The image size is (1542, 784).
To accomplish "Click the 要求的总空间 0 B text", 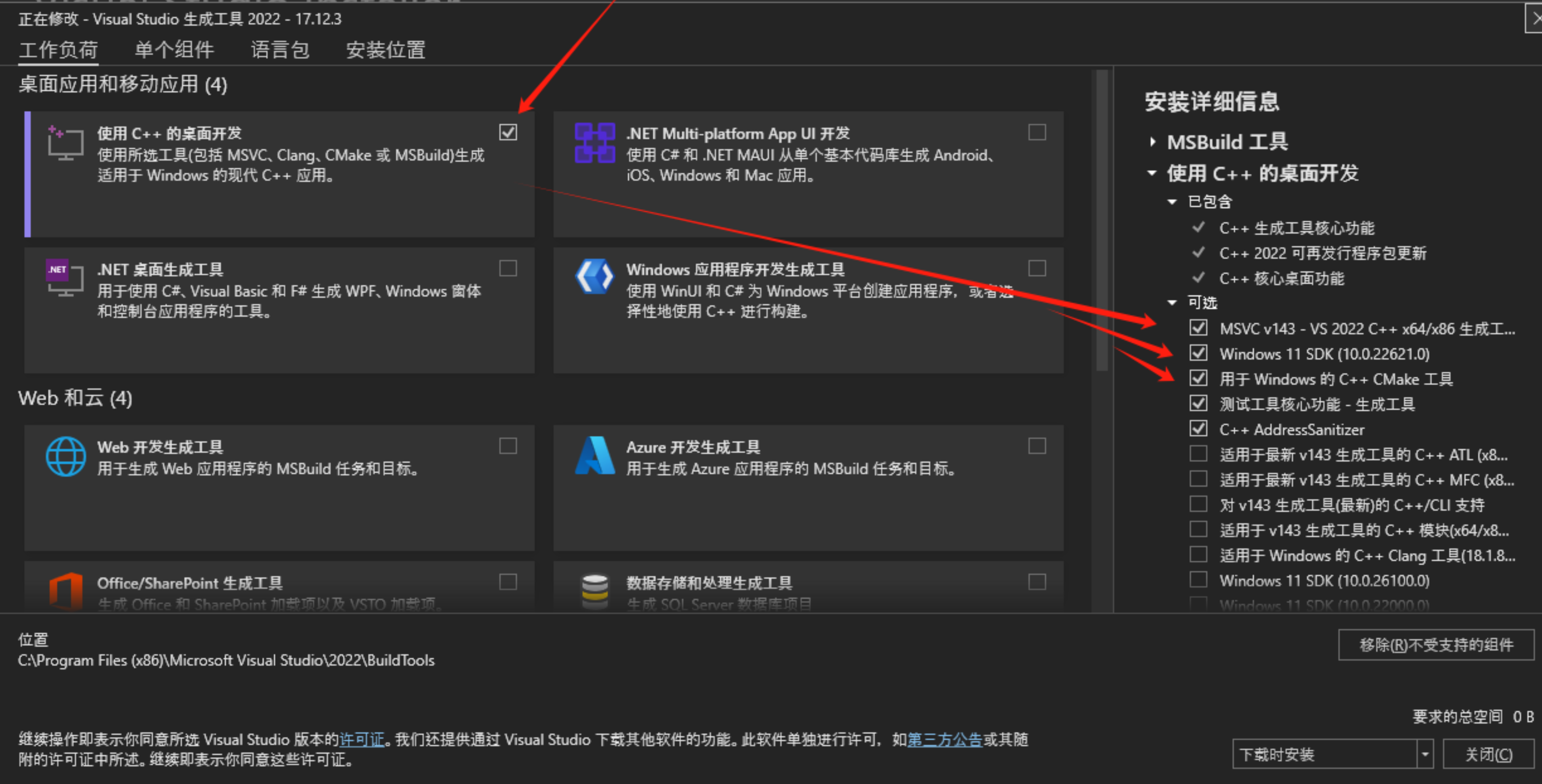I will (1472, 716).
